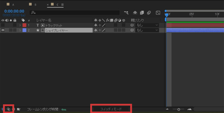Click the Frame Blending column header icon

111,20
